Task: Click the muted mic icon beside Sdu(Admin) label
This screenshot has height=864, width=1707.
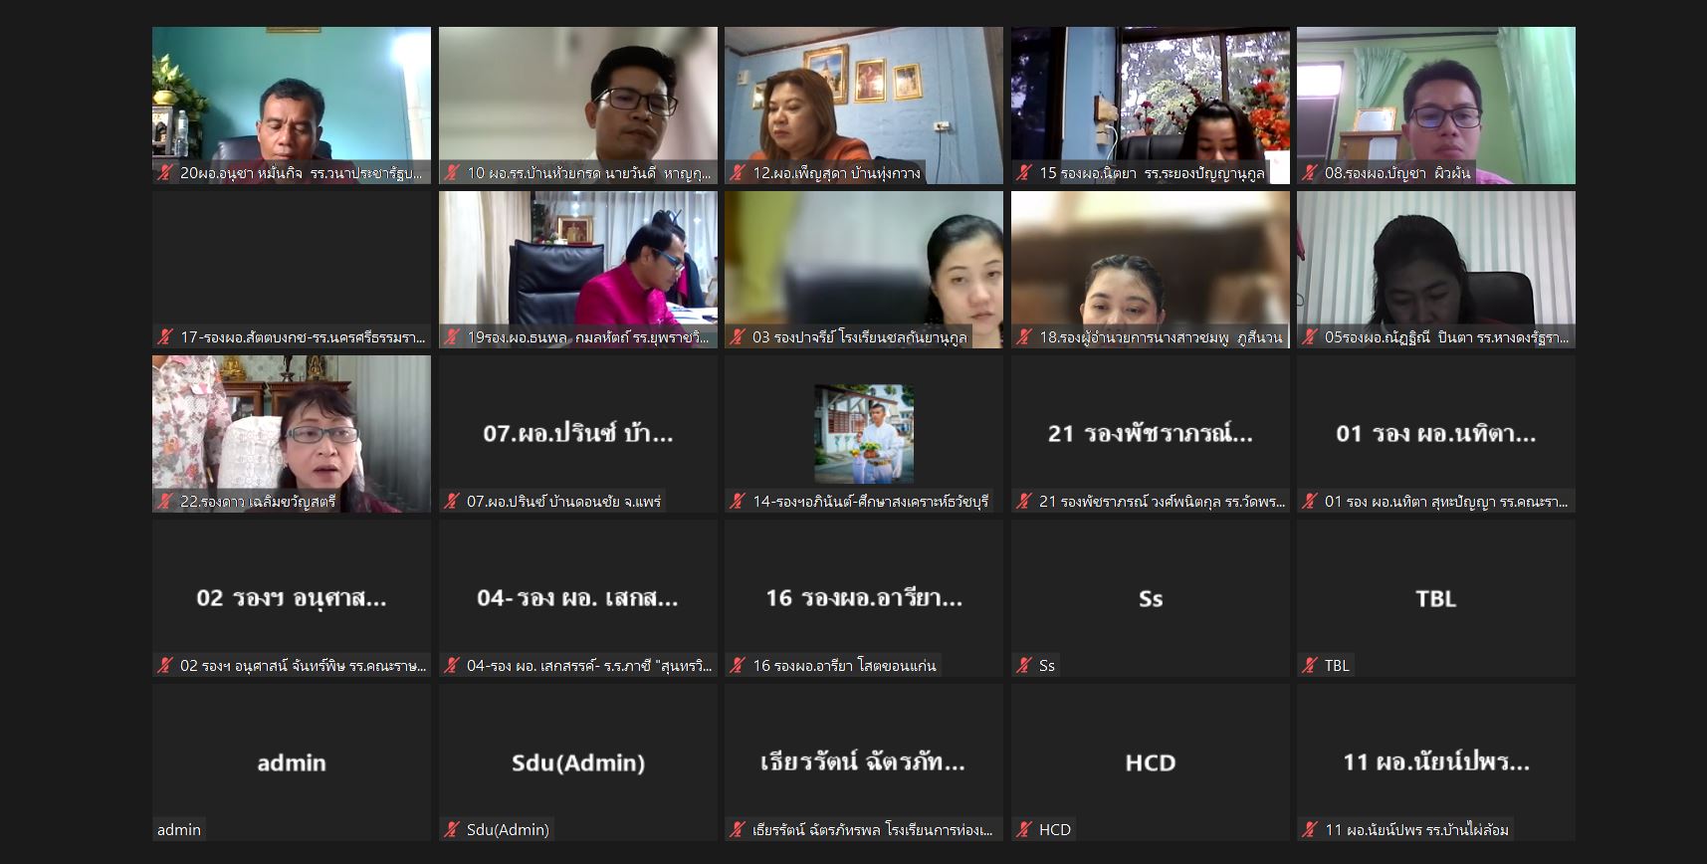Action: pos(452,830)
